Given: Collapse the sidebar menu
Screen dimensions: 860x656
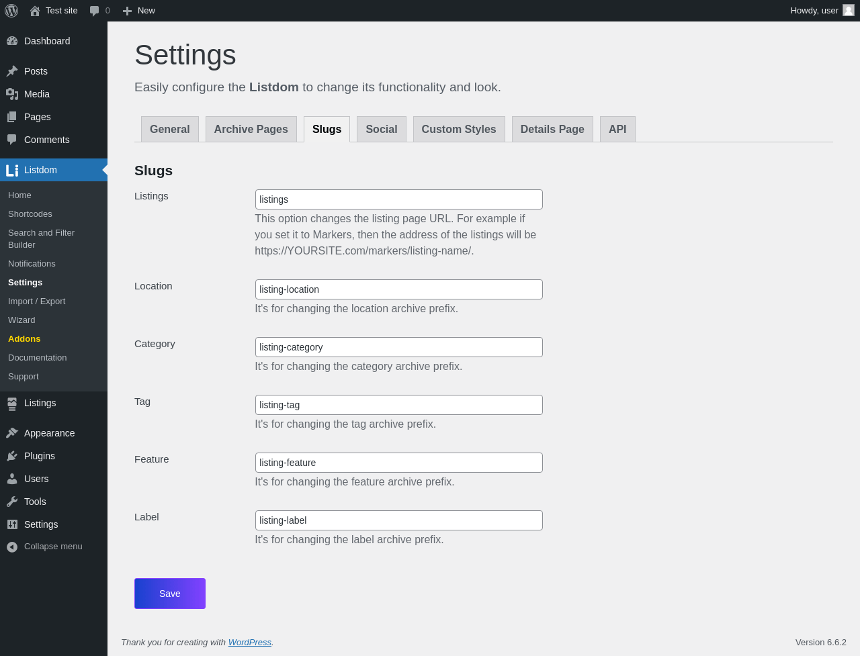Looking at the screenshot, I should coord(44,547).
